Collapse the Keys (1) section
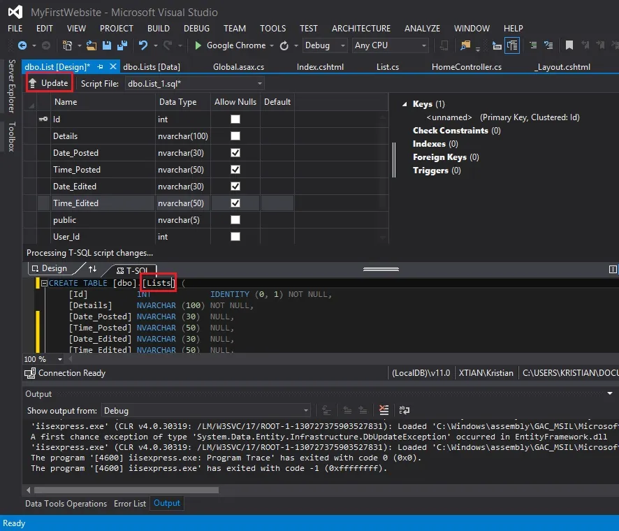619x531 pixels. pos(405,104)
